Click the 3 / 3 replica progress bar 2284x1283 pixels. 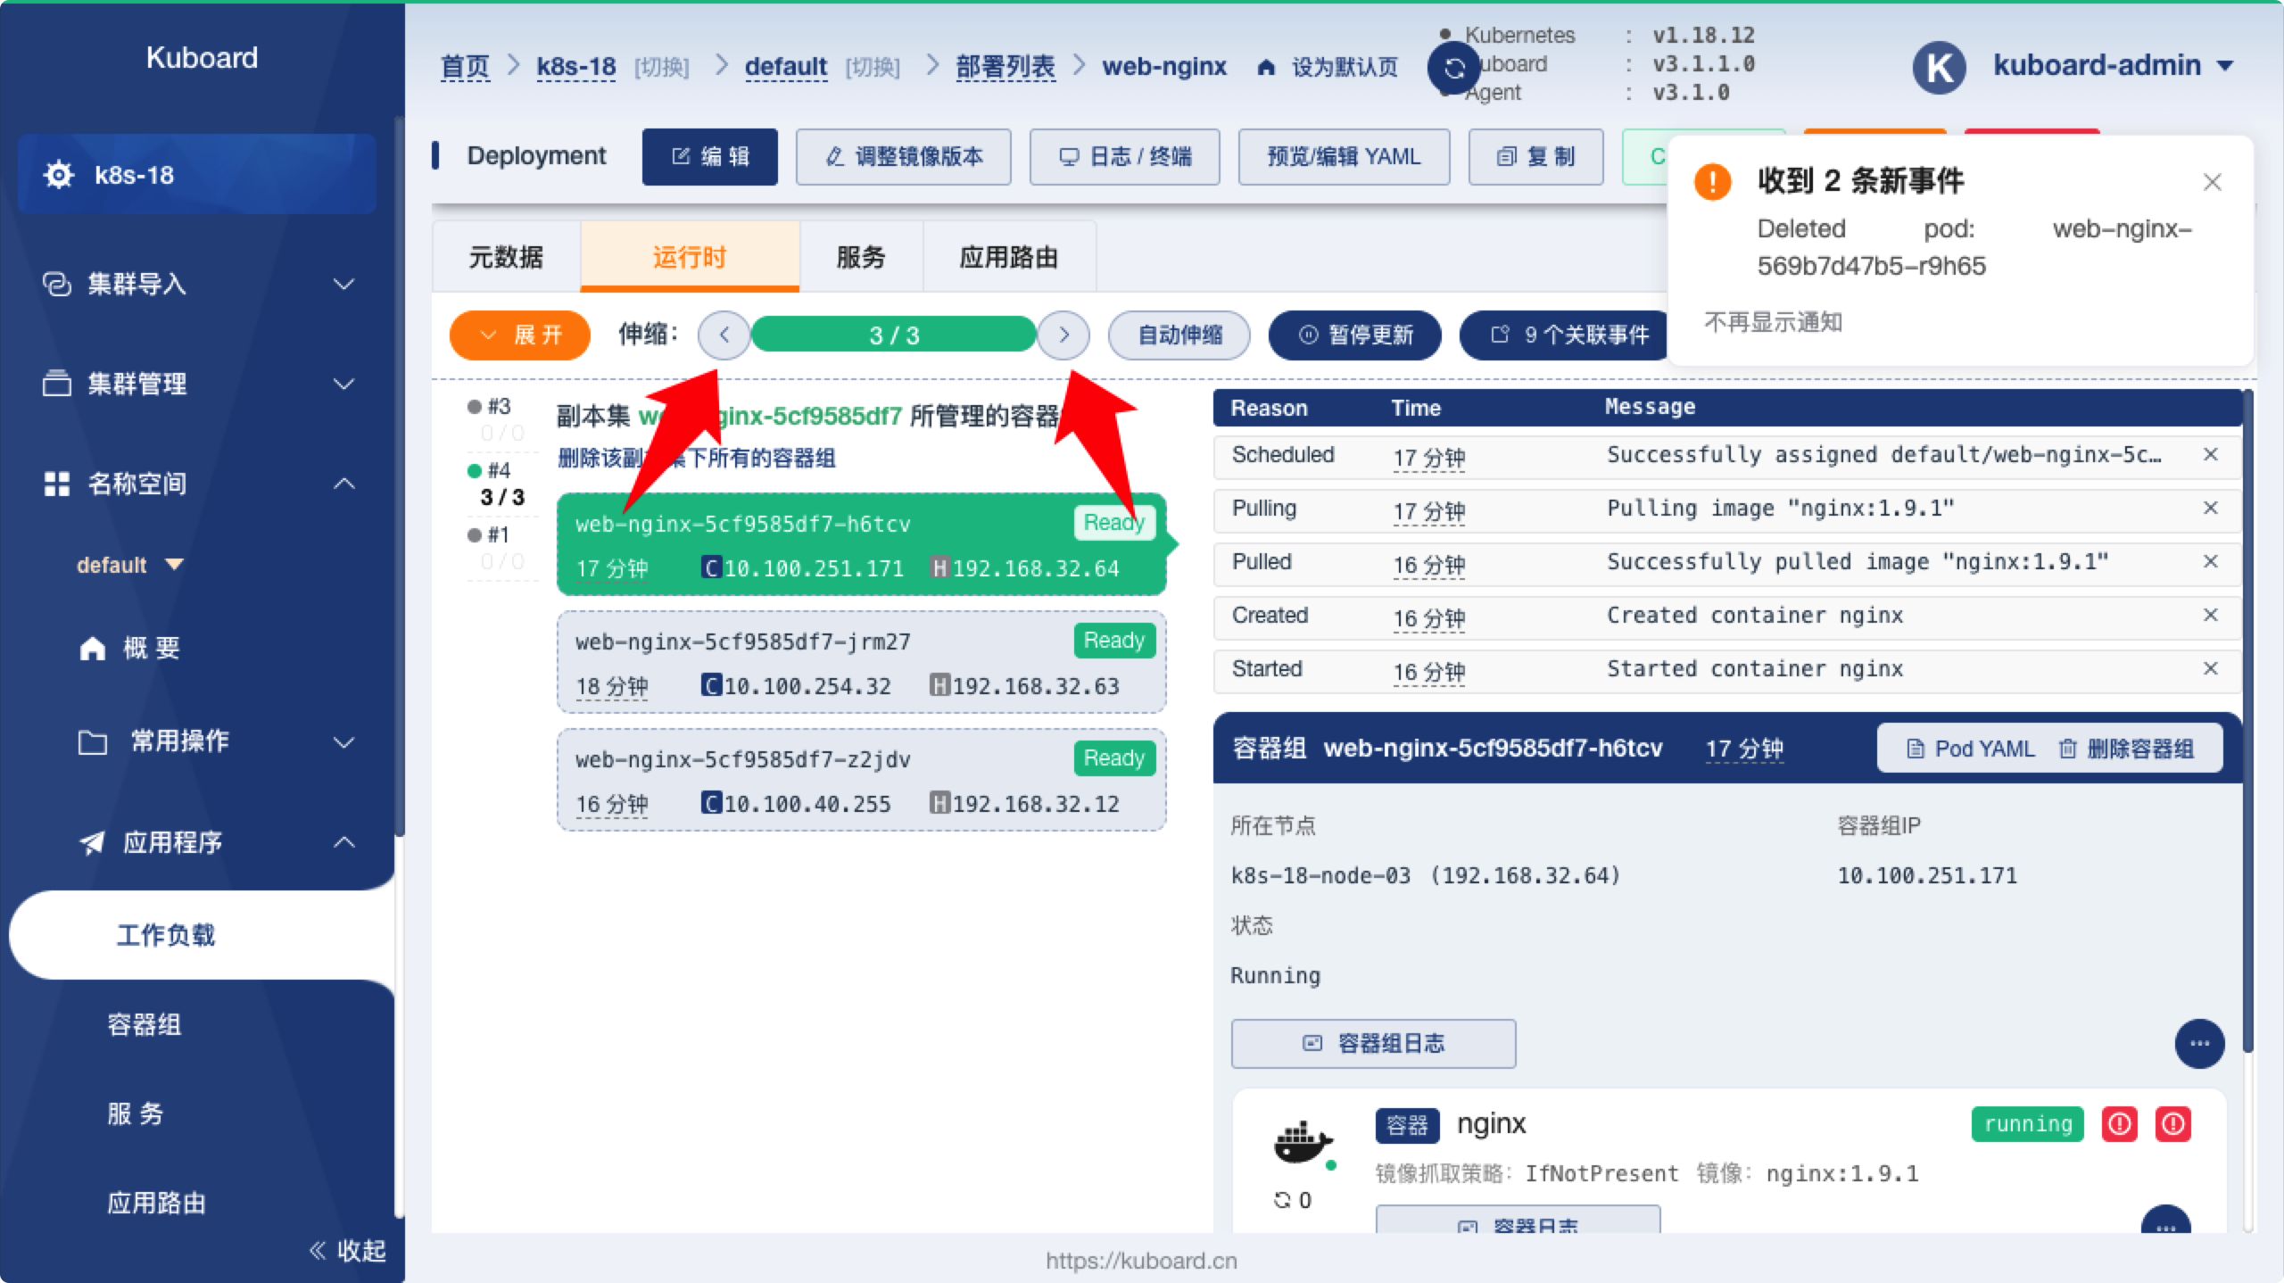click(894, 335)
